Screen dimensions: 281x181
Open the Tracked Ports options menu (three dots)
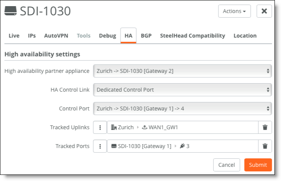pos(100,146)
